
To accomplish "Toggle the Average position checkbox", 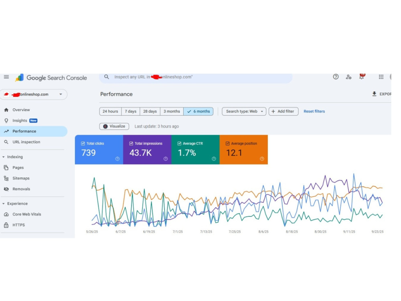I will pos(228,144).
